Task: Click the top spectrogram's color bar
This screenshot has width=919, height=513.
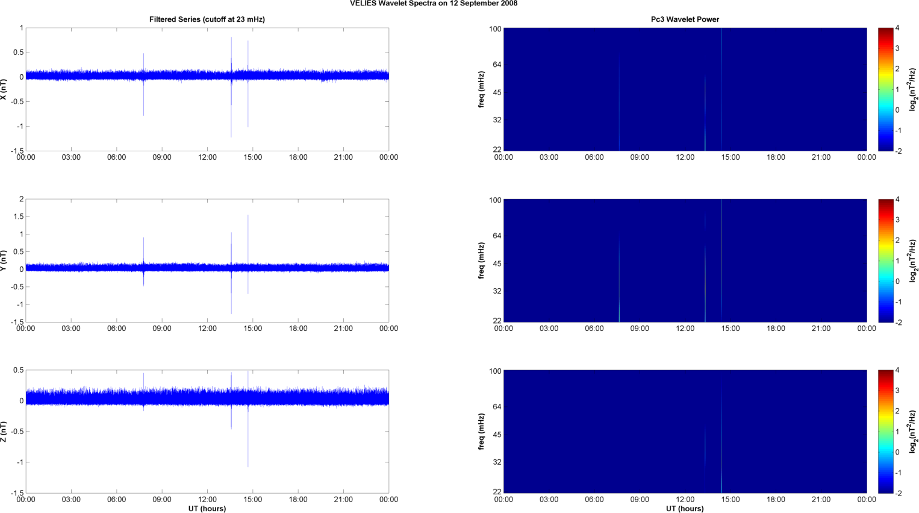Action: point(885,89)
